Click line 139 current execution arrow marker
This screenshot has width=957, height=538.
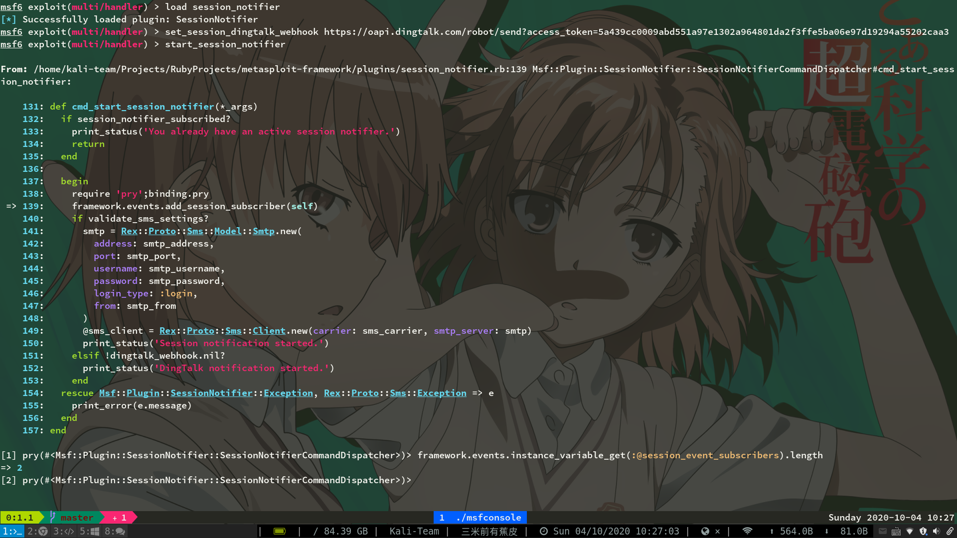[11, 206]
